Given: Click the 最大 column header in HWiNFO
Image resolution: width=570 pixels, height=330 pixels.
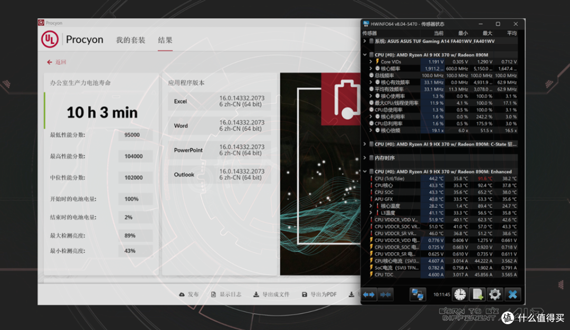Looking at the screenshot, I should pyautogui.click(x=487, y=33).
